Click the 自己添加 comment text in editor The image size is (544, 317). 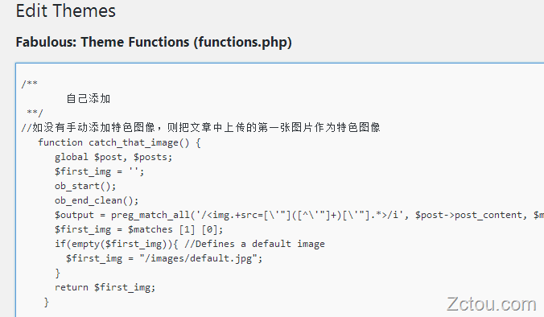pyautogui.click(x=89, y=98)
